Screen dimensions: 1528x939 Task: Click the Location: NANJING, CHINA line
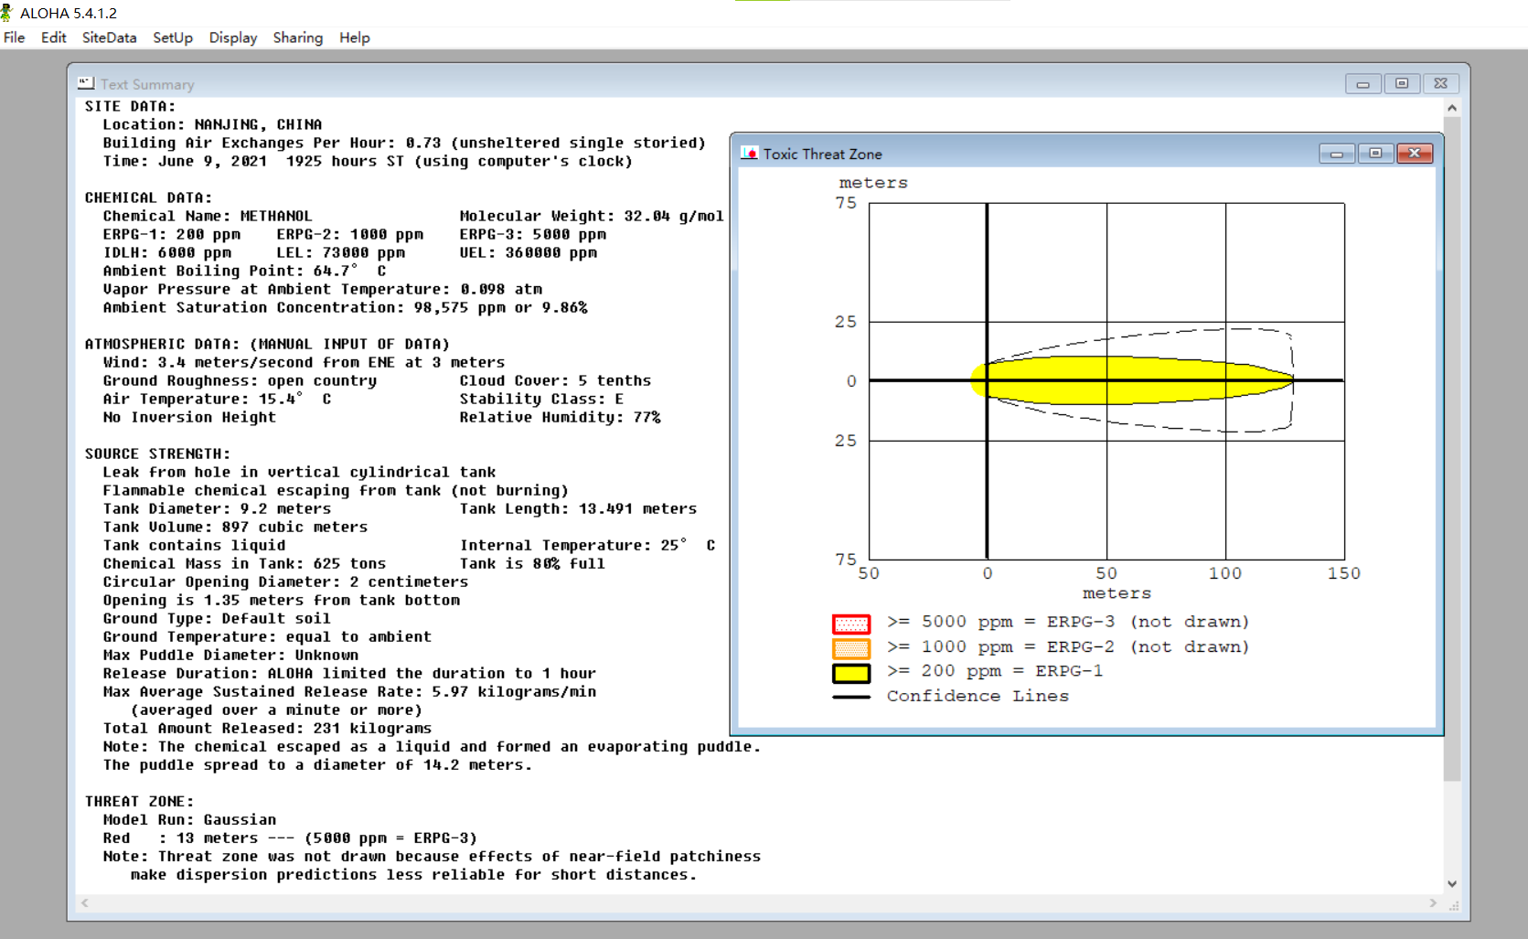(x=212, y=124)
